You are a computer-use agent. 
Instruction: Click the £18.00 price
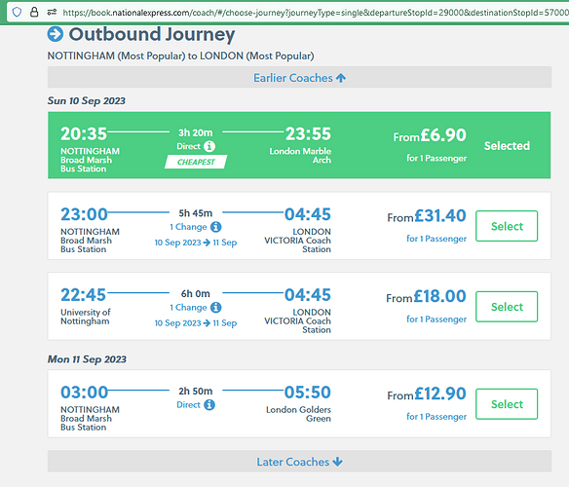tap(439, 296)
